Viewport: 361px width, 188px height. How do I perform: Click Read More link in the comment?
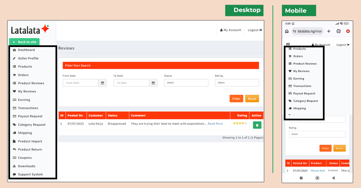pyautogui.click(x=215, y=124)
